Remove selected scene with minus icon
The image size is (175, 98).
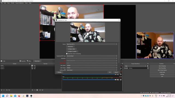point(4,90)
